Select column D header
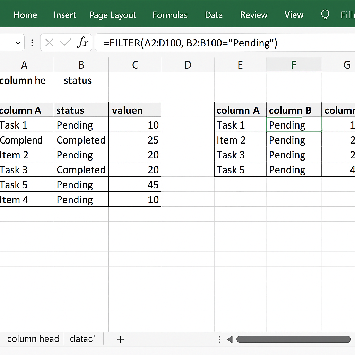 tap(188, 65)
